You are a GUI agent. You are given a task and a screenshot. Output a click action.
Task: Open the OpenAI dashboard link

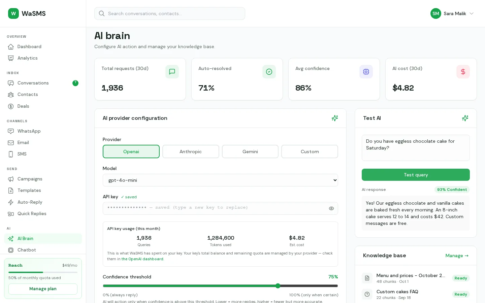(x=142, y=259)
